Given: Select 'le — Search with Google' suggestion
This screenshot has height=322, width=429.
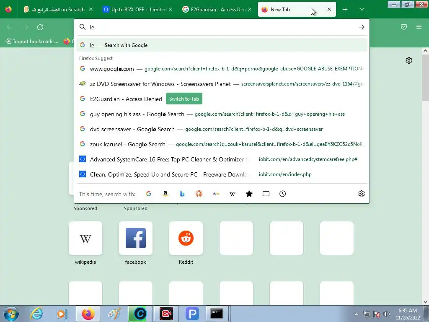Looking at the screenshot, I should (222, 45).
